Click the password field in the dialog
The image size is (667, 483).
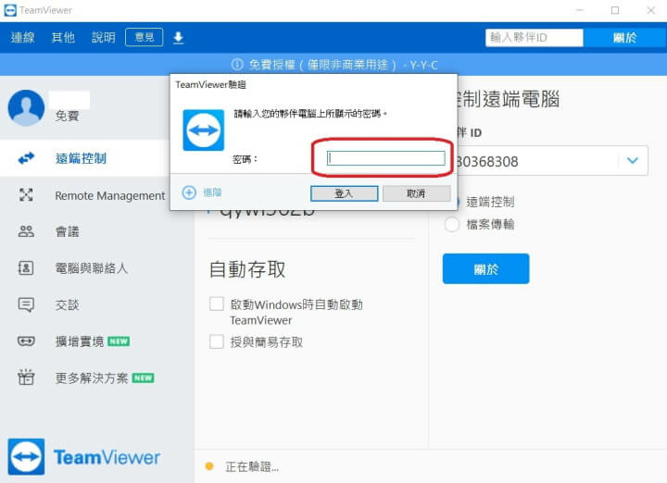385,158
